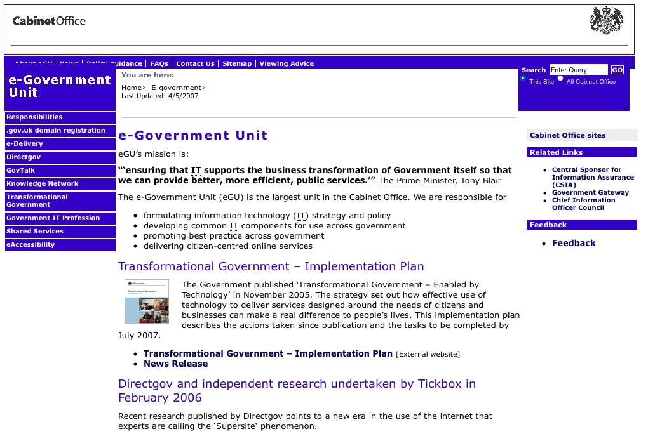Click the Directgov and Tickbox research heading
The image size is (648, 434).
click(x=297, y=391)
